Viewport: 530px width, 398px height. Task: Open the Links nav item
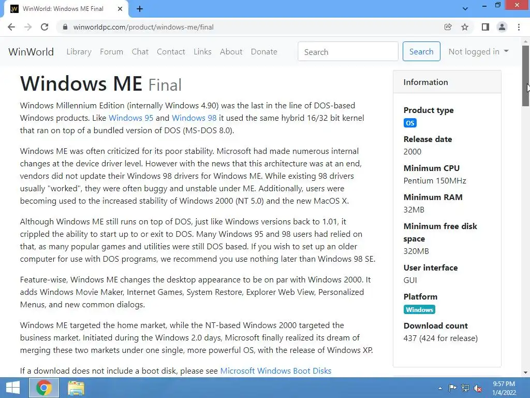tap(202, 52)
